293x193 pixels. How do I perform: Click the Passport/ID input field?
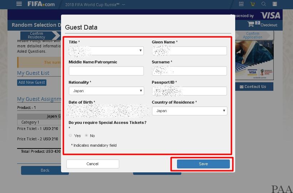point(189,91)
